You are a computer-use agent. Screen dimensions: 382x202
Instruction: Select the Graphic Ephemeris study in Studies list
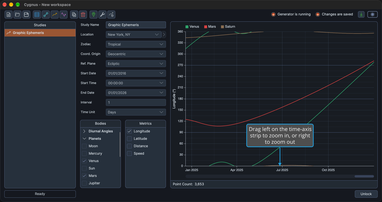click(x=40, y=33)
